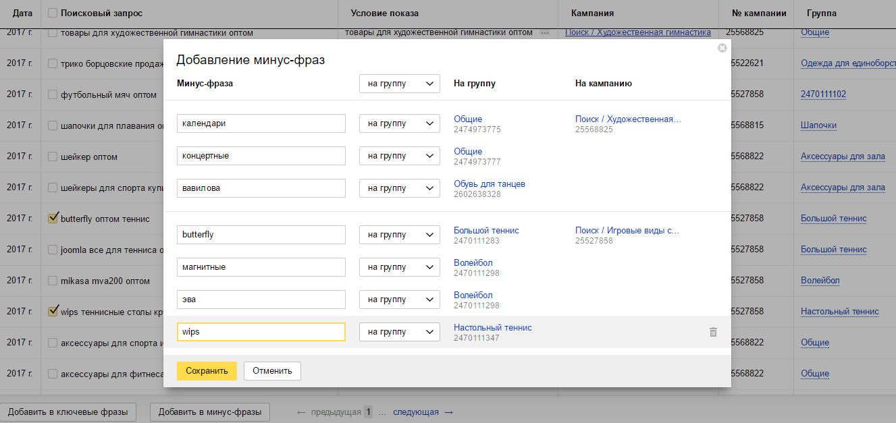Open Большой теннис group link in dialog

tap(486, 231)
